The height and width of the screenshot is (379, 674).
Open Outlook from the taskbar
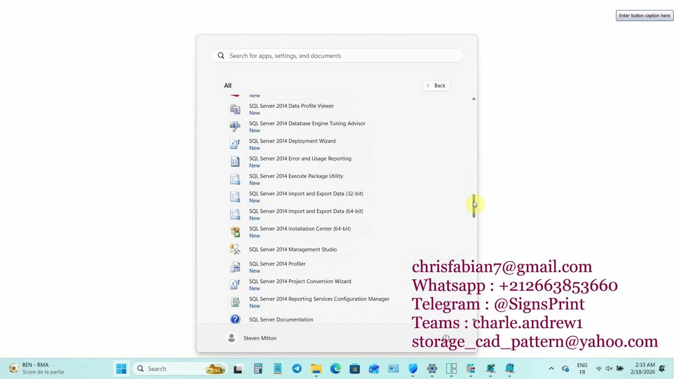pos(374,368)
